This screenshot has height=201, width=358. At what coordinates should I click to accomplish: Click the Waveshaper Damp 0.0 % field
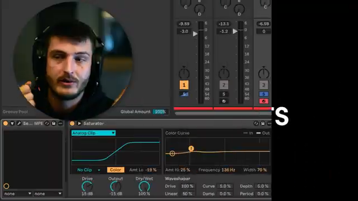[x=225, y=194]
